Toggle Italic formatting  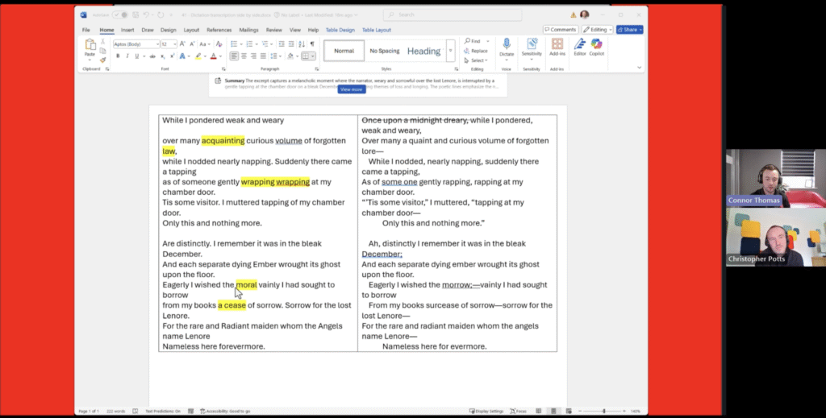(127, 56)
